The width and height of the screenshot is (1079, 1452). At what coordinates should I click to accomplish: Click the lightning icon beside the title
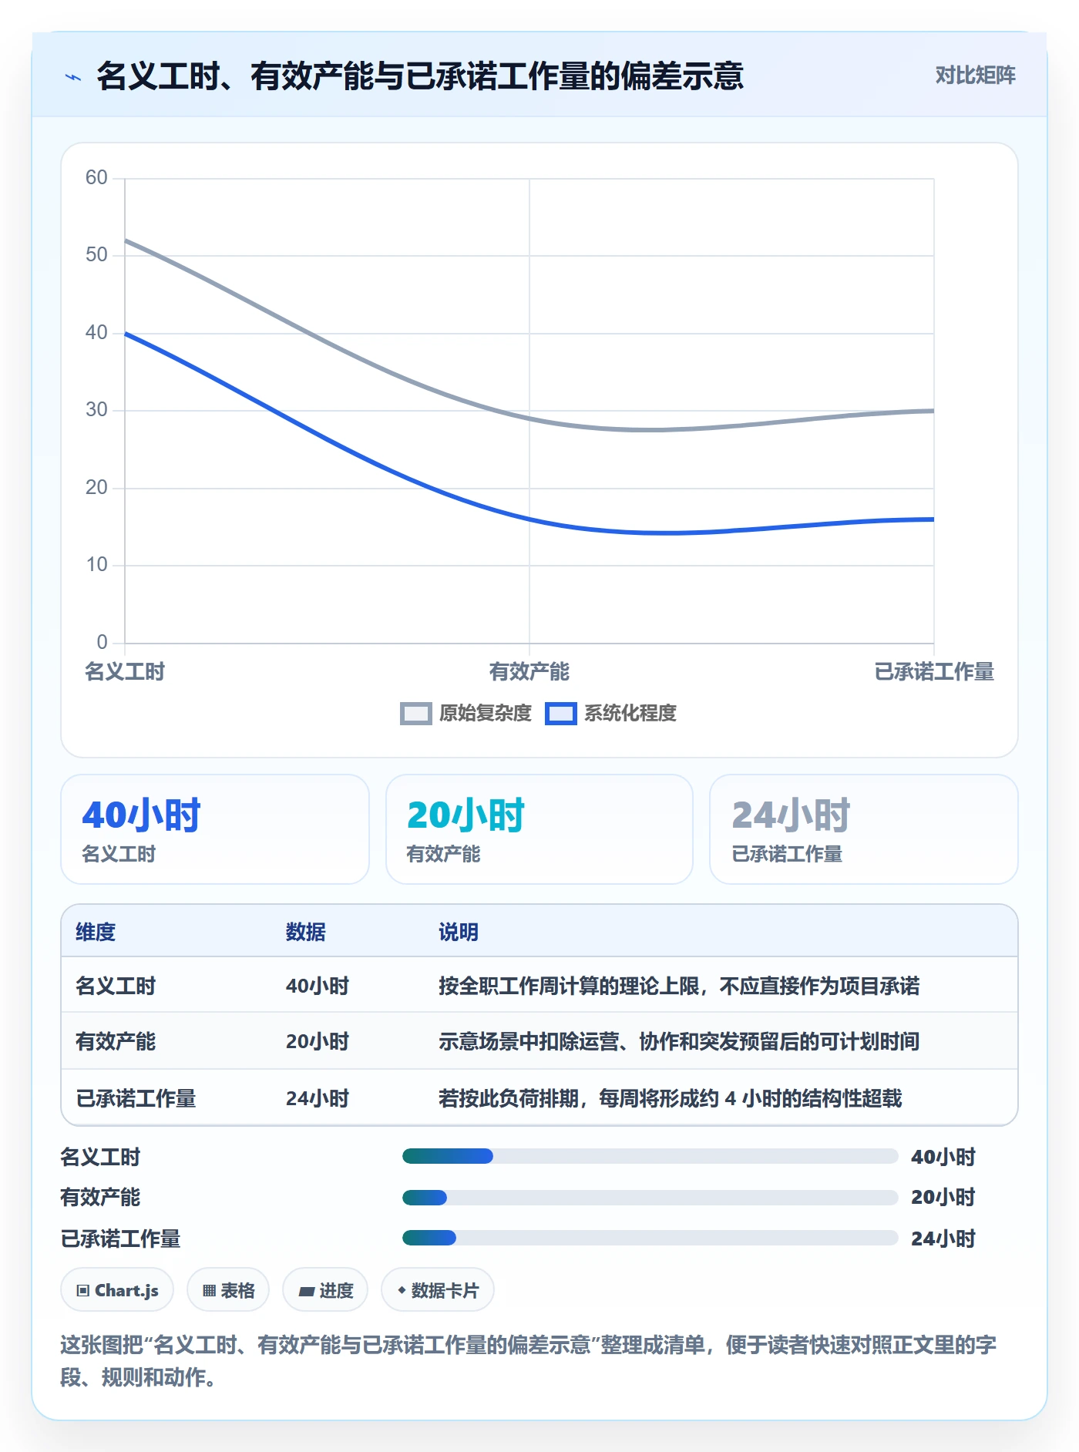[73, 77]
